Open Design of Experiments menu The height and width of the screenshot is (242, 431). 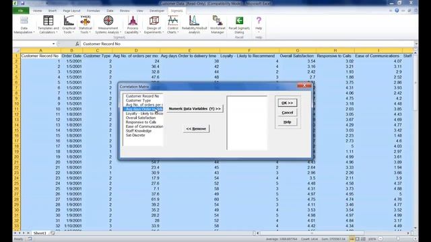coord(154,26)
